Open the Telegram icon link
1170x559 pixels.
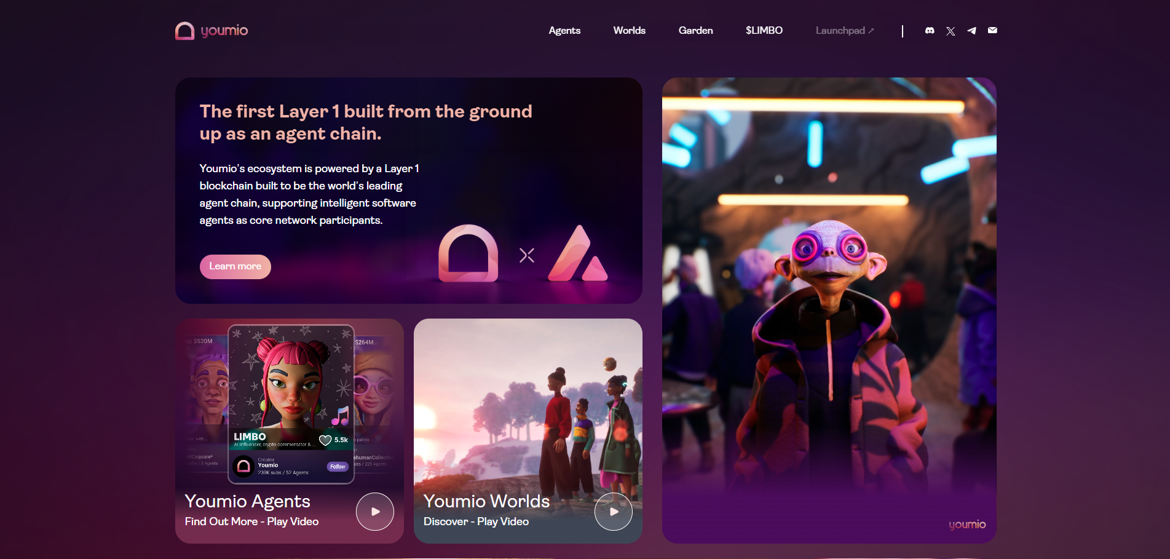[971, 31]
